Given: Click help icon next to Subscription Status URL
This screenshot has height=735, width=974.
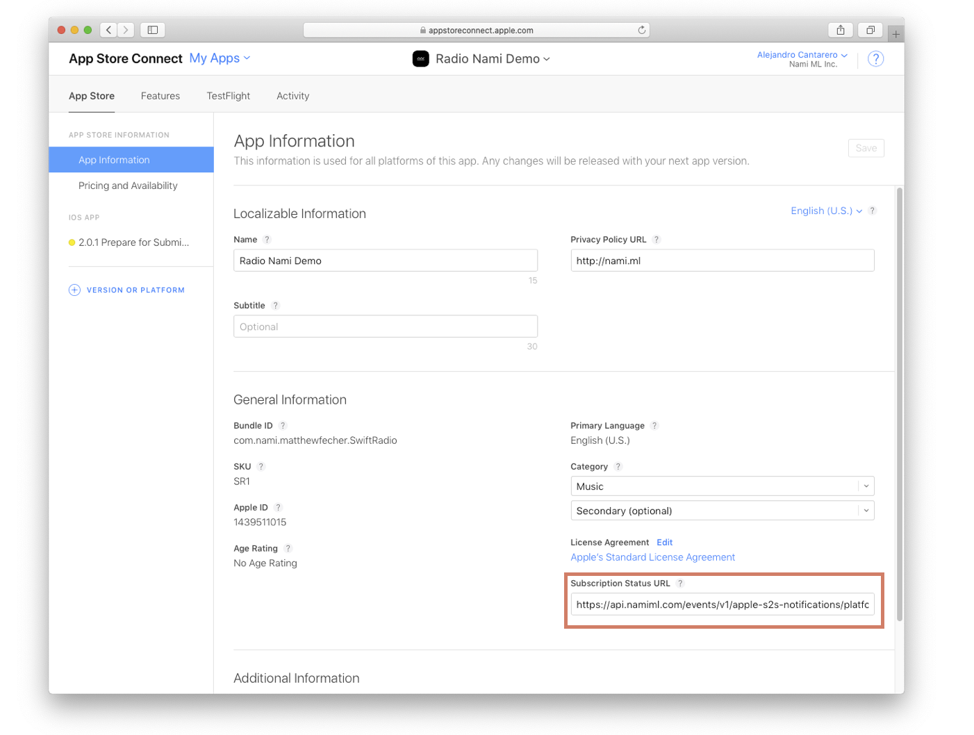Looking at the screenshot, I should click(681, 584).
